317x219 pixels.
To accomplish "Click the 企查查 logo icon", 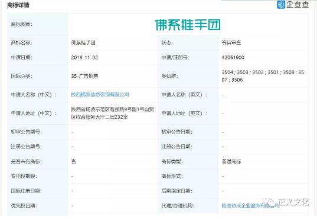I will (x=281, y=5).
